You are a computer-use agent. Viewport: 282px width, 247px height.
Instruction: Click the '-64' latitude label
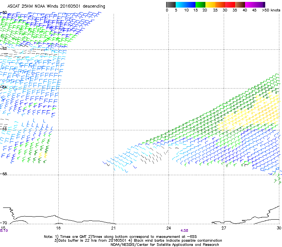tap(3, 87)
